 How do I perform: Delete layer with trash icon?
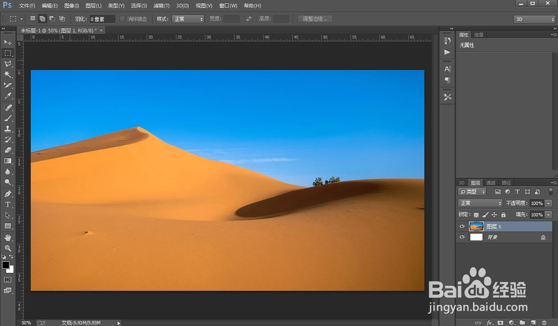tap(544, 323)
